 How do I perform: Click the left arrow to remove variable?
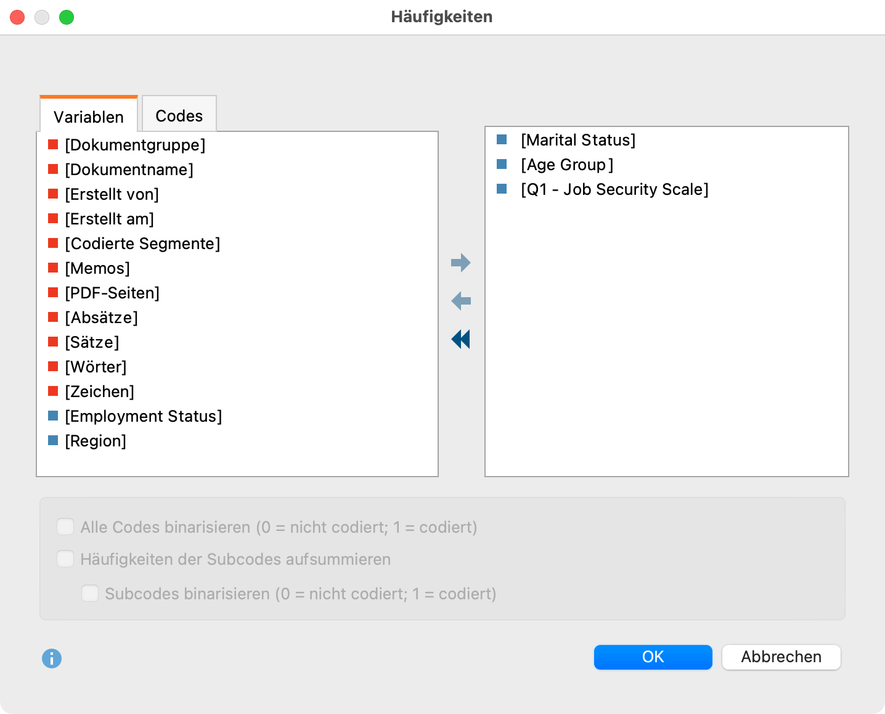[461, 301]
